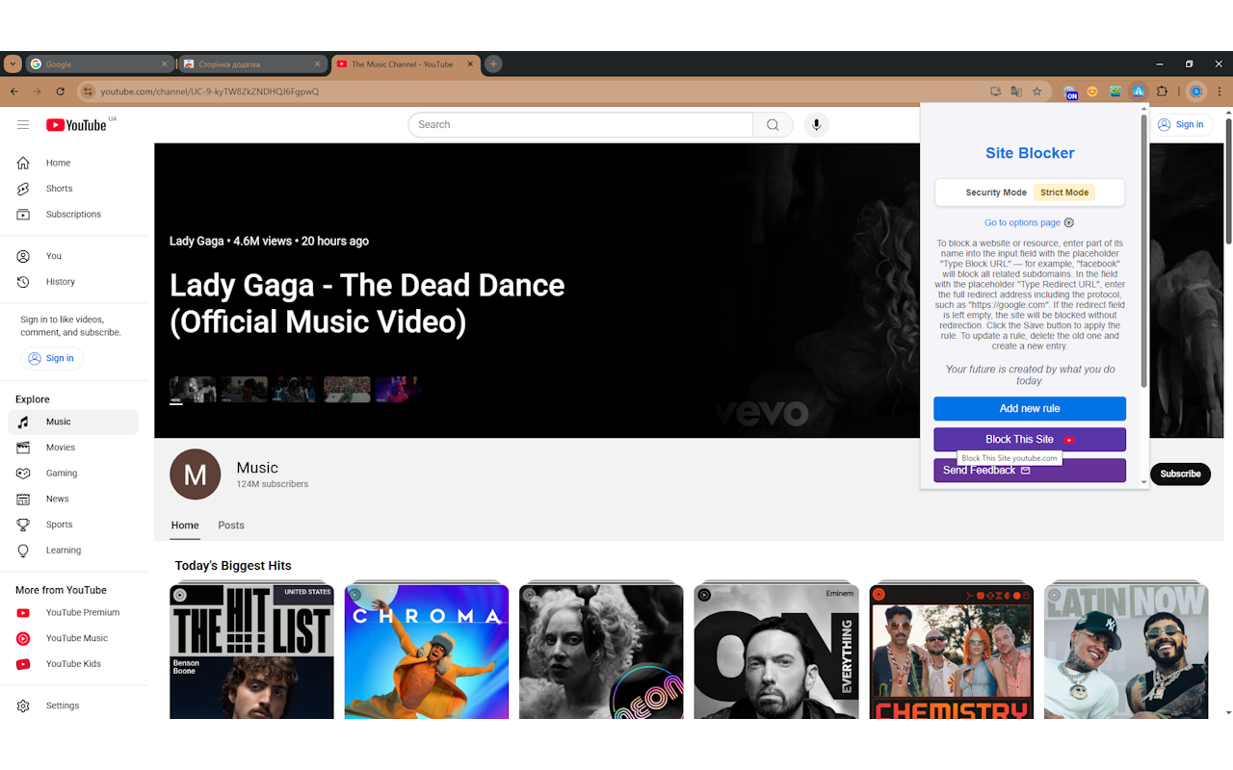Subscribe to the Music channel
1233x770 pixels.
coord(1180,474)
